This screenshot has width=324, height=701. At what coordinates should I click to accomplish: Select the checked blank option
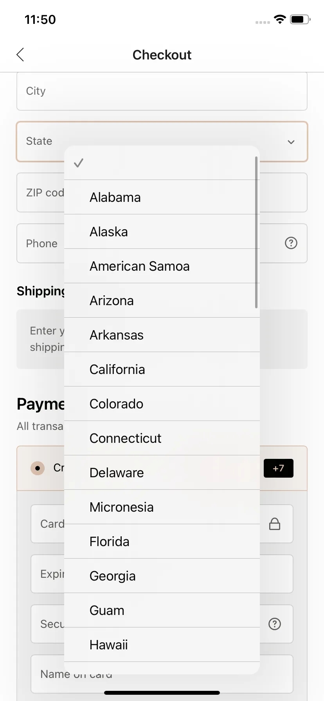162,163
